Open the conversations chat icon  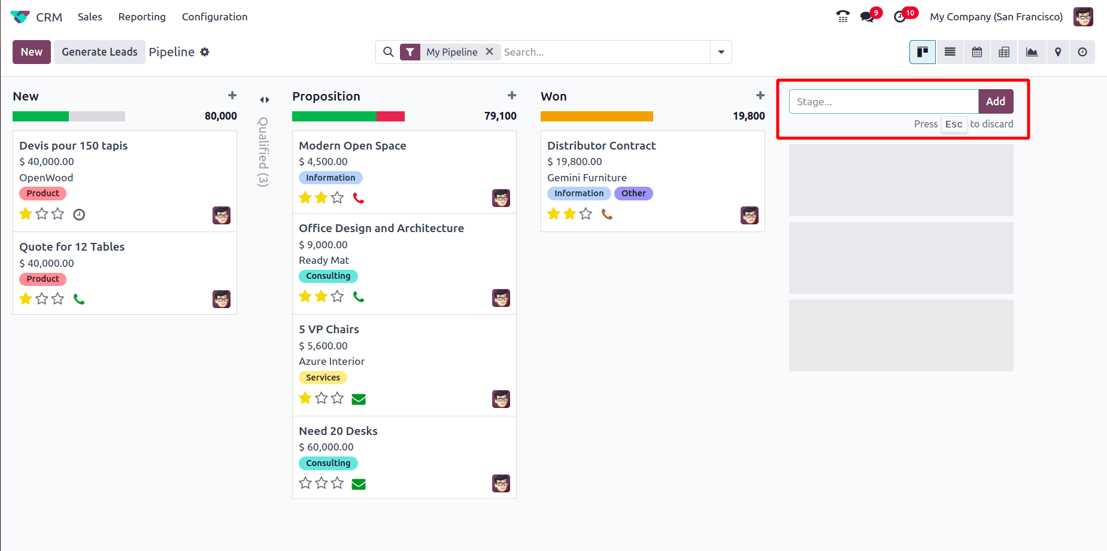(867, 17)
